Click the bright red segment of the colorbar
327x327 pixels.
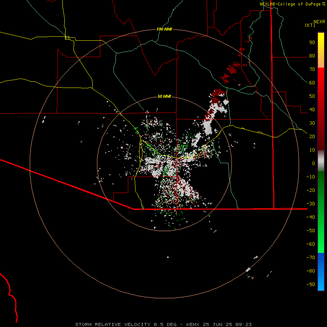click(x=321, y=76)
